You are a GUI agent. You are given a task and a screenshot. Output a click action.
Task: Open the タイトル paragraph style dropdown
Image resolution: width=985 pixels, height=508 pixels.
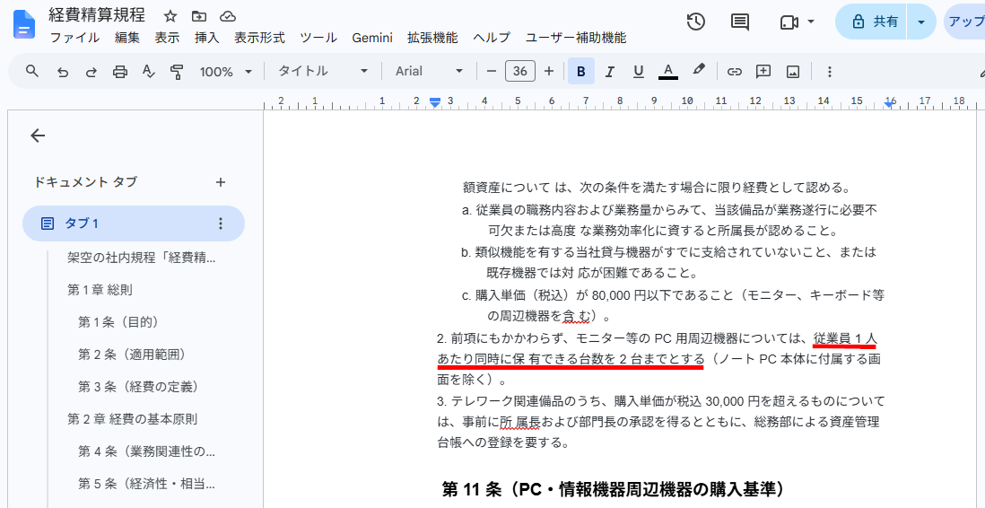point(324,71)
